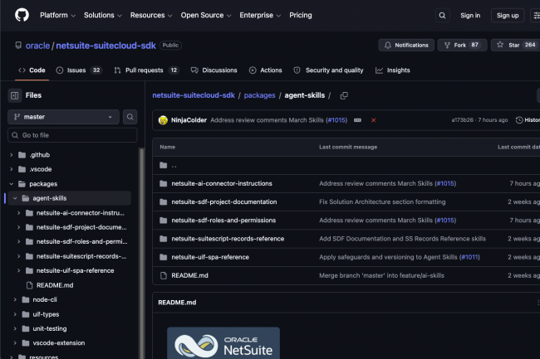
Task: Switch to the Pull requests tab
Action: coord(145,70)
